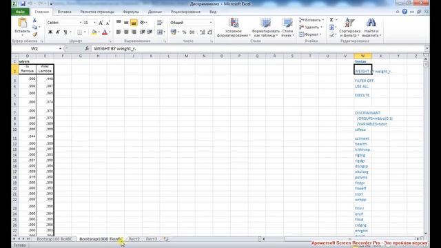Open the number format Общий dropdown
The width and height of the screenshot is (441, 248).
[211, 23]
